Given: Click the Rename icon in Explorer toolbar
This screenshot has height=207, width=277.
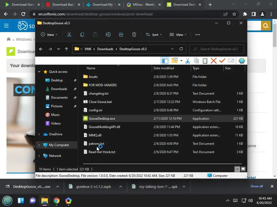Looking at the screenshot, I should (x=108, y=35).
